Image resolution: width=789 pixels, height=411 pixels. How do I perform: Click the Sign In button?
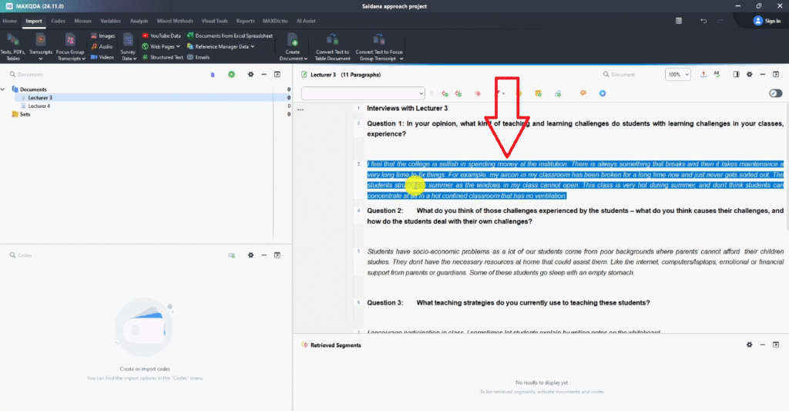click(767, 21)
